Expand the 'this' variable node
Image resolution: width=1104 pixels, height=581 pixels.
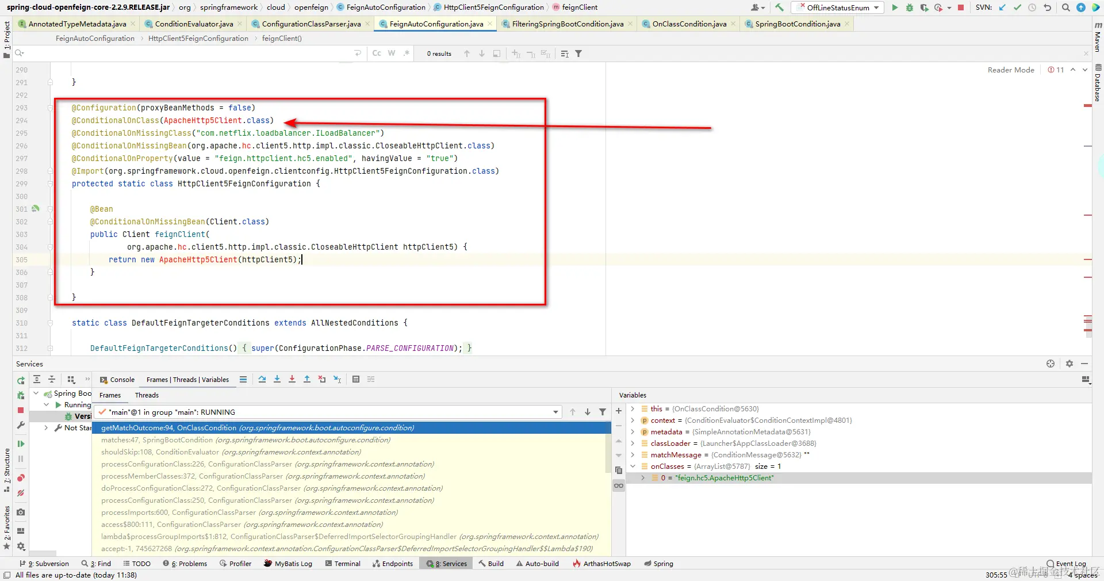tap(632, 409)
